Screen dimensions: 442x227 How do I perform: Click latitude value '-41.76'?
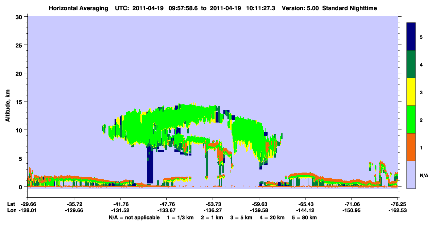click(120, 204)
